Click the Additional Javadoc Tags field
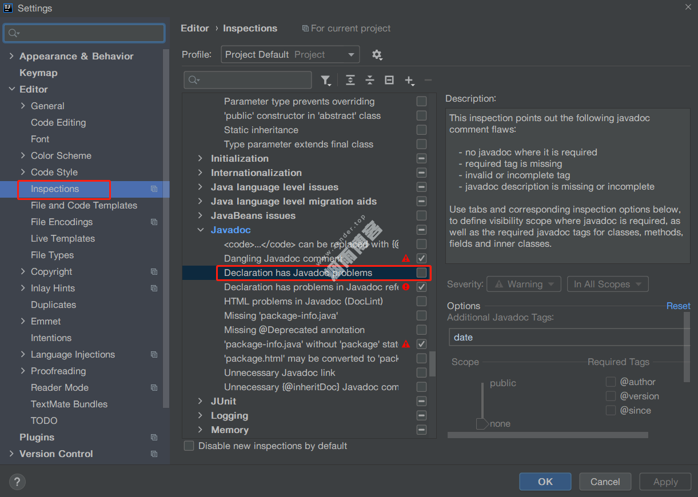Screen dimensions: 698x497 point(569,337)
